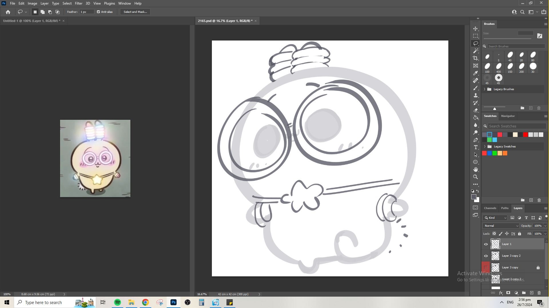Click the foreground color swatch
Image resolution: width=549 pixels, height=308 pixels.
pyautogui.click(x=474, y=197)
